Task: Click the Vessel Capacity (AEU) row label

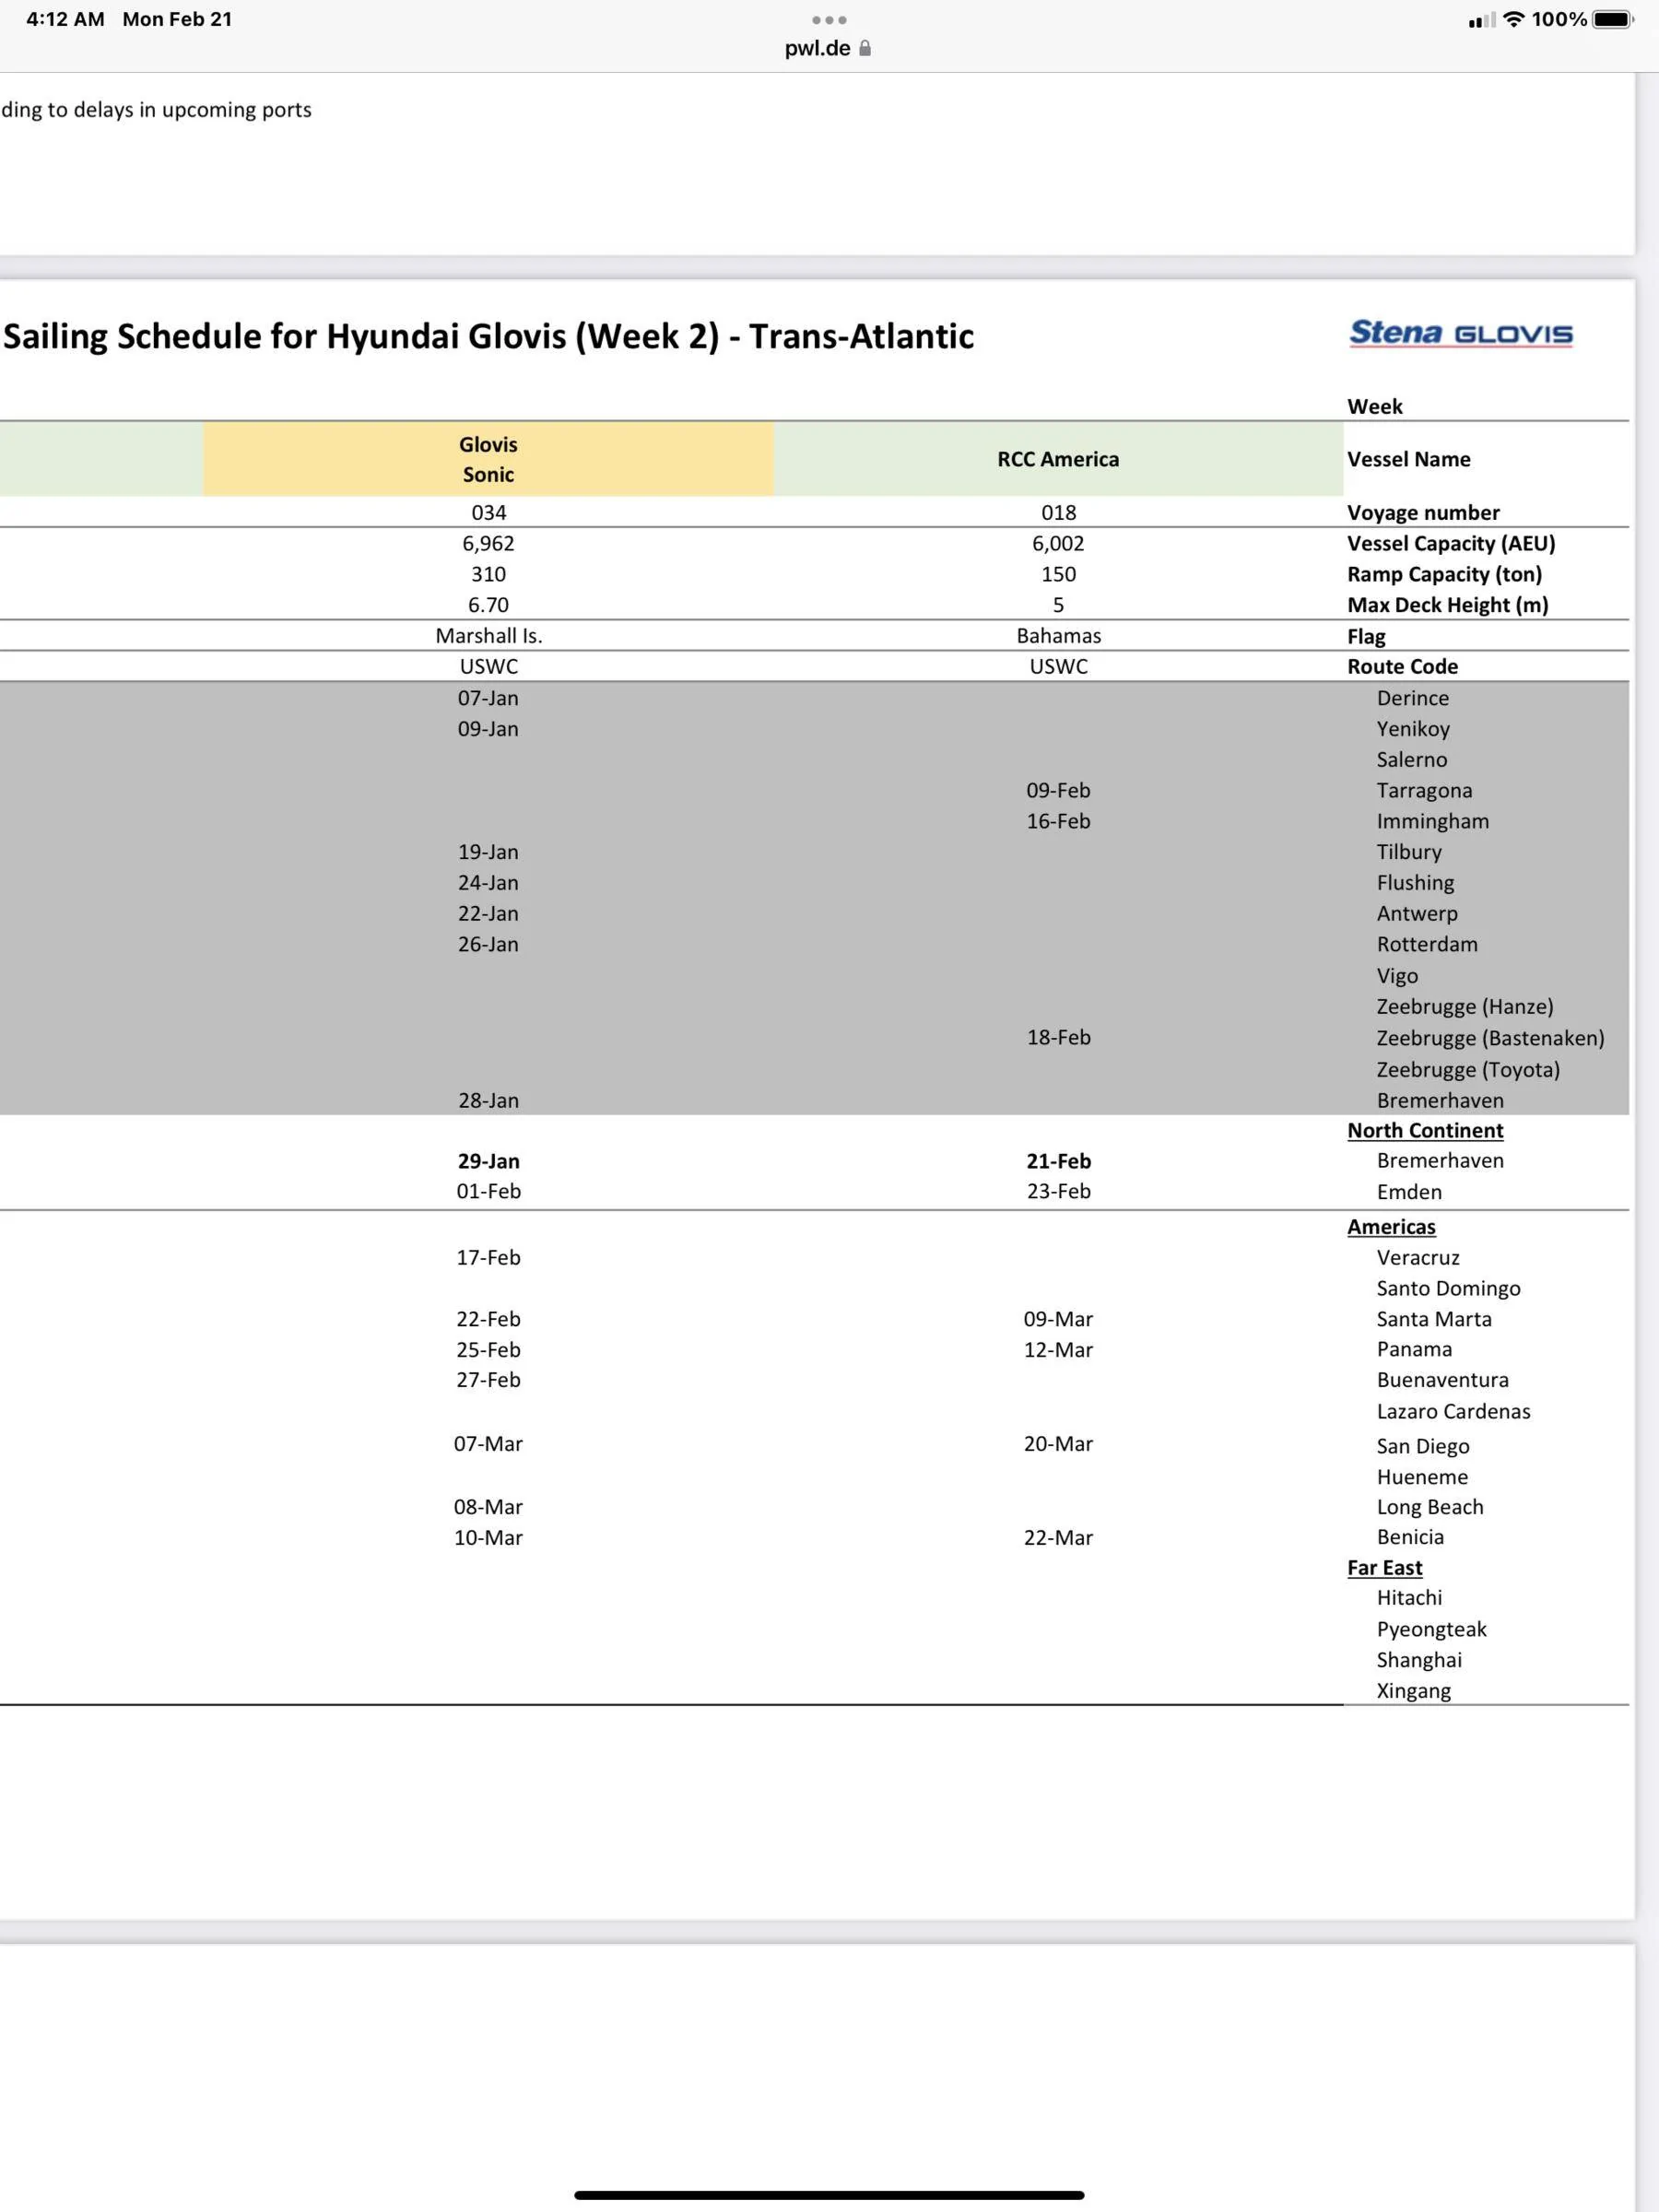Action: tap(1451, 543)
